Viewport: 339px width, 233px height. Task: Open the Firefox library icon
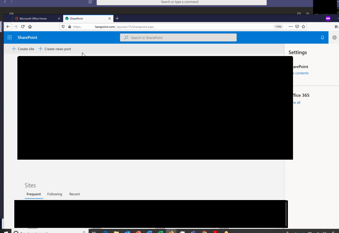point(336,26)
